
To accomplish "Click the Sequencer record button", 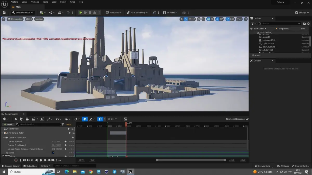I will [x=16, y=160].
